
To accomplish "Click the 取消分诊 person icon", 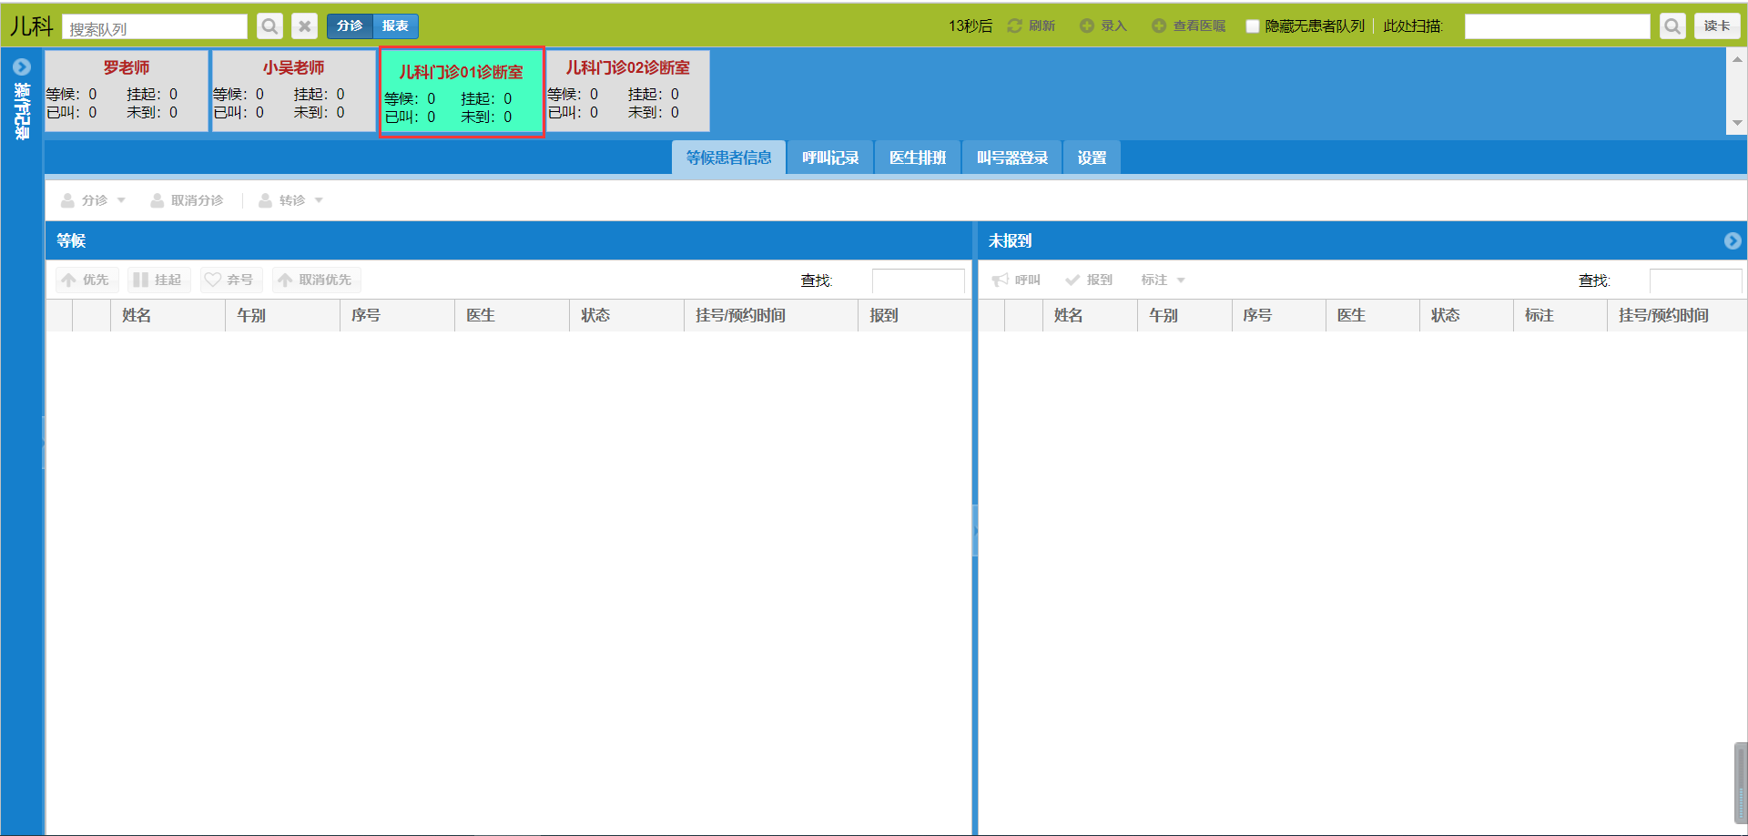I will (x=158, y=200).
